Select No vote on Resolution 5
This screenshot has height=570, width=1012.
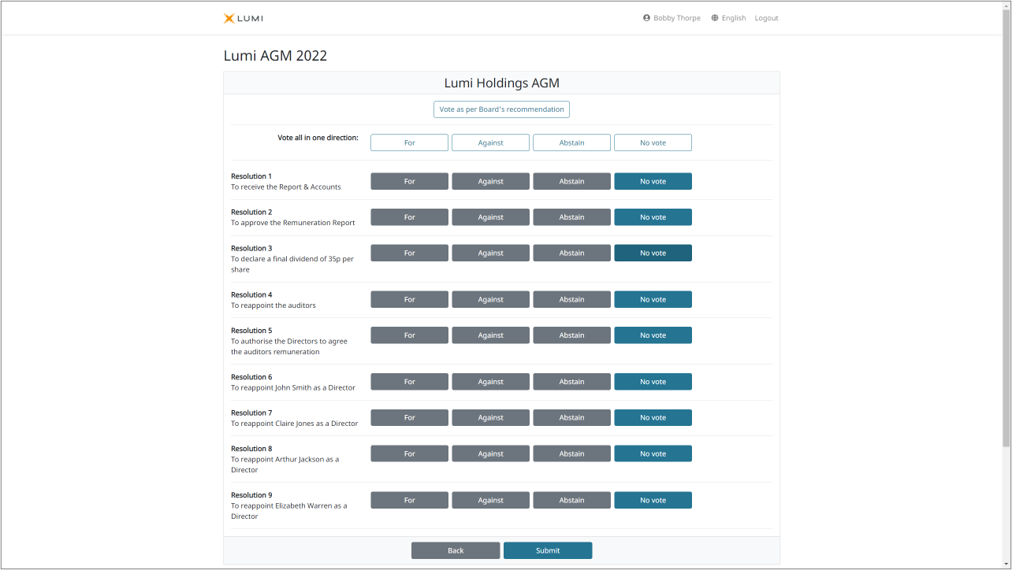[653, 335]
